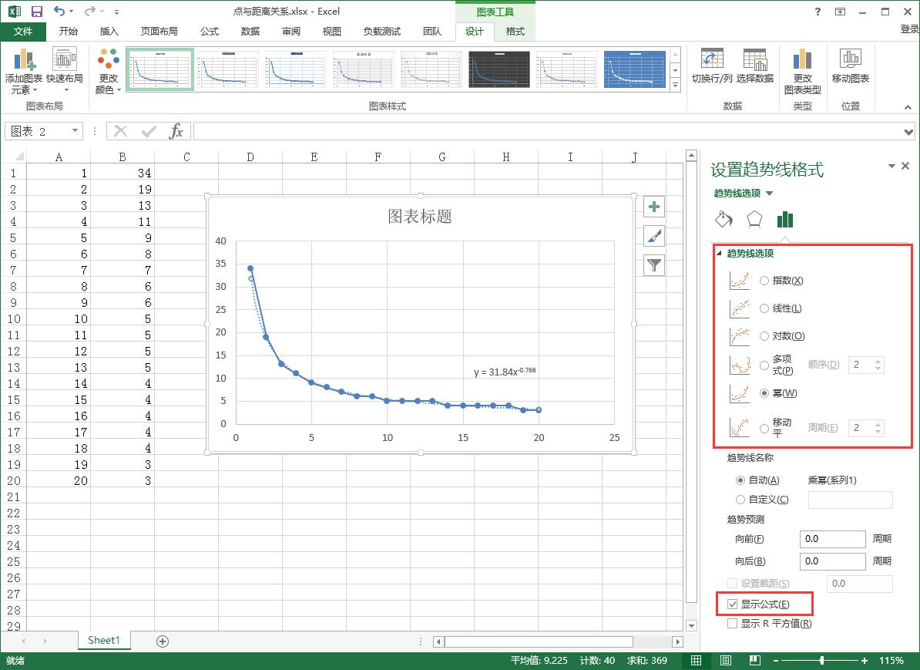Select Polynomial 多项式(P) trendline option
This screenshot has width=920, height=670.
(x=764, y=365)
